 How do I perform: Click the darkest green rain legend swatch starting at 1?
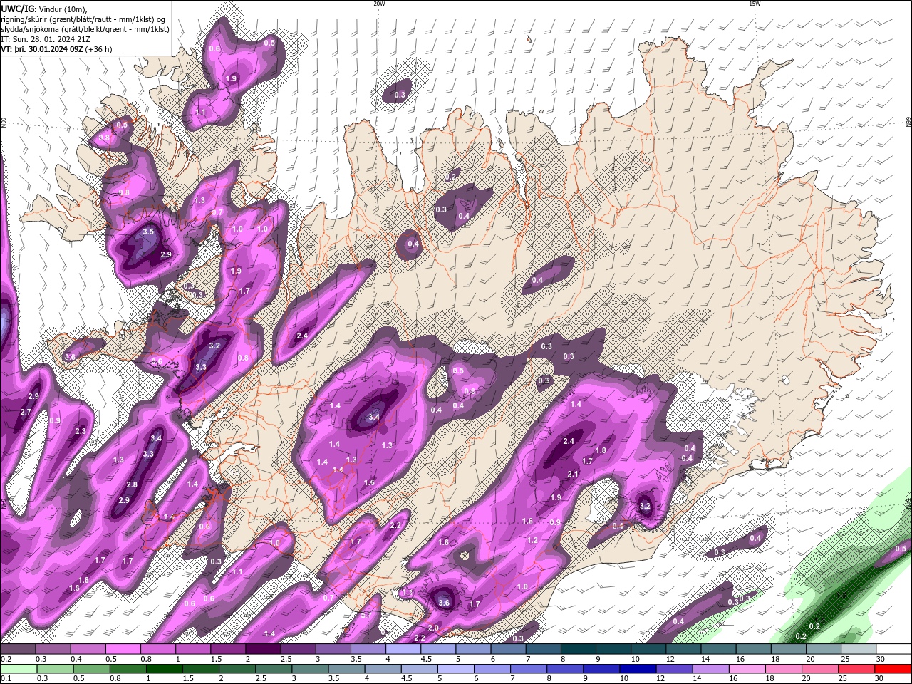click(x=165, y=669)
